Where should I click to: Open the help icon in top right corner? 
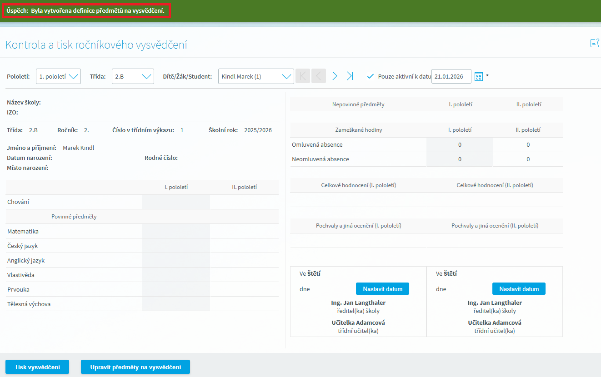(x=594, y=43)
